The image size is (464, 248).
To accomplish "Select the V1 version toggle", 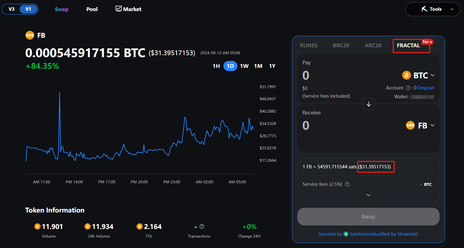I will 29,9.
